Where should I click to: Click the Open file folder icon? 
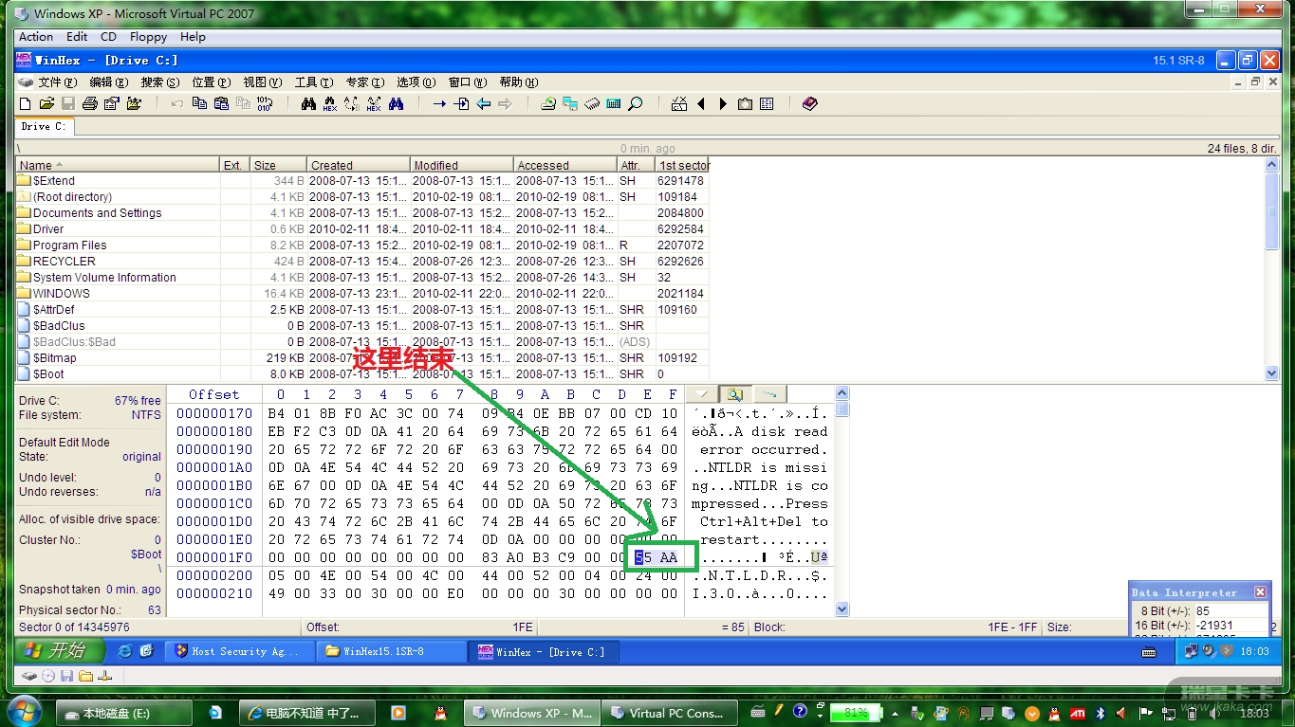46,103
